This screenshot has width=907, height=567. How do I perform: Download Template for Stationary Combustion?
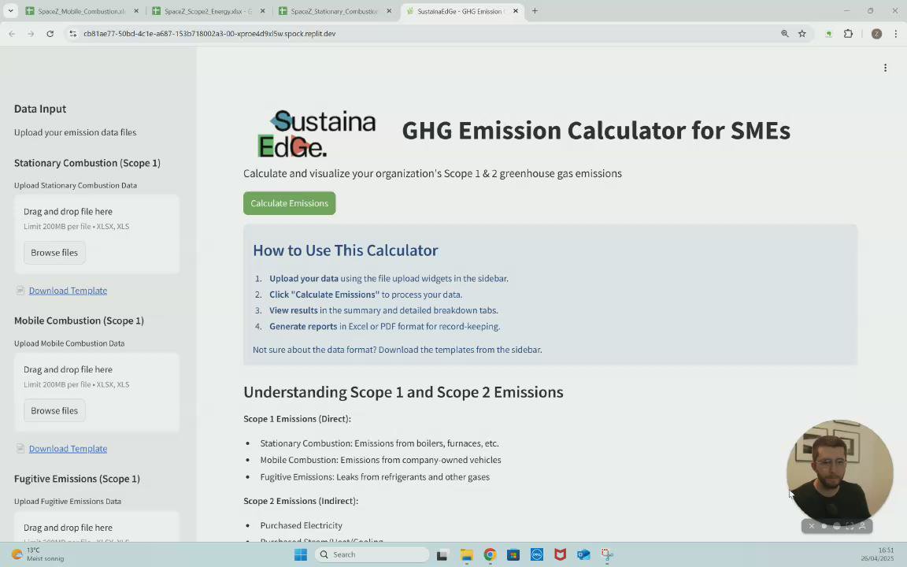tap(68, 291)
